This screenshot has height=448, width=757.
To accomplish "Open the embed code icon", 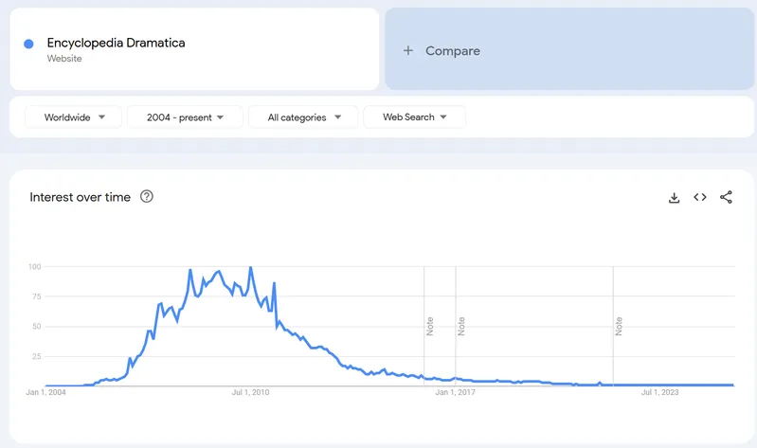I will [700, 197].
